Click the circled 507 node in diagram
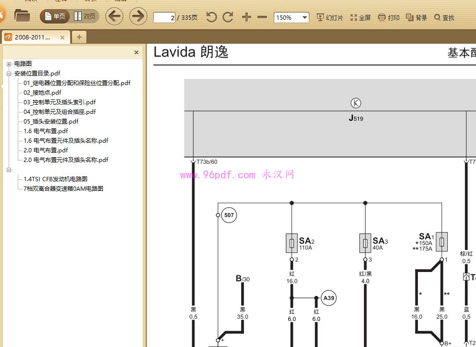476x347 pixels. pyautogui.click(x=229, y=215)
